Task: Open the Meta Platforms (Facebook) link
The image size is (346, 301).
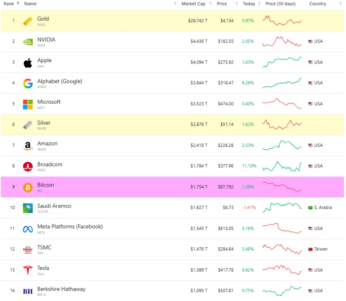Action: click(x=70, y=227)
